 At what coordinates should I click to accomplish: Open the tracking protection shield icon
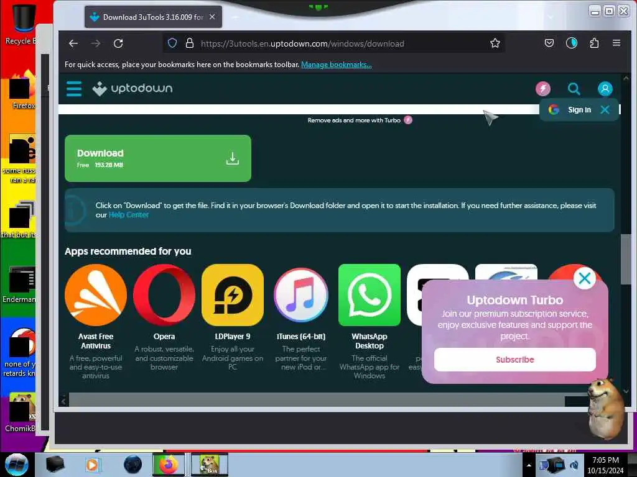[x=172, y=43]
